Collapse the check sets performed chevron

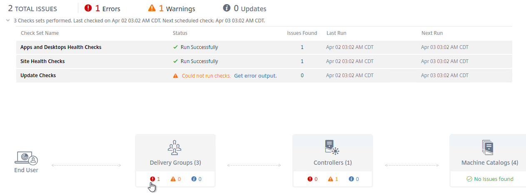pos(8,20)
